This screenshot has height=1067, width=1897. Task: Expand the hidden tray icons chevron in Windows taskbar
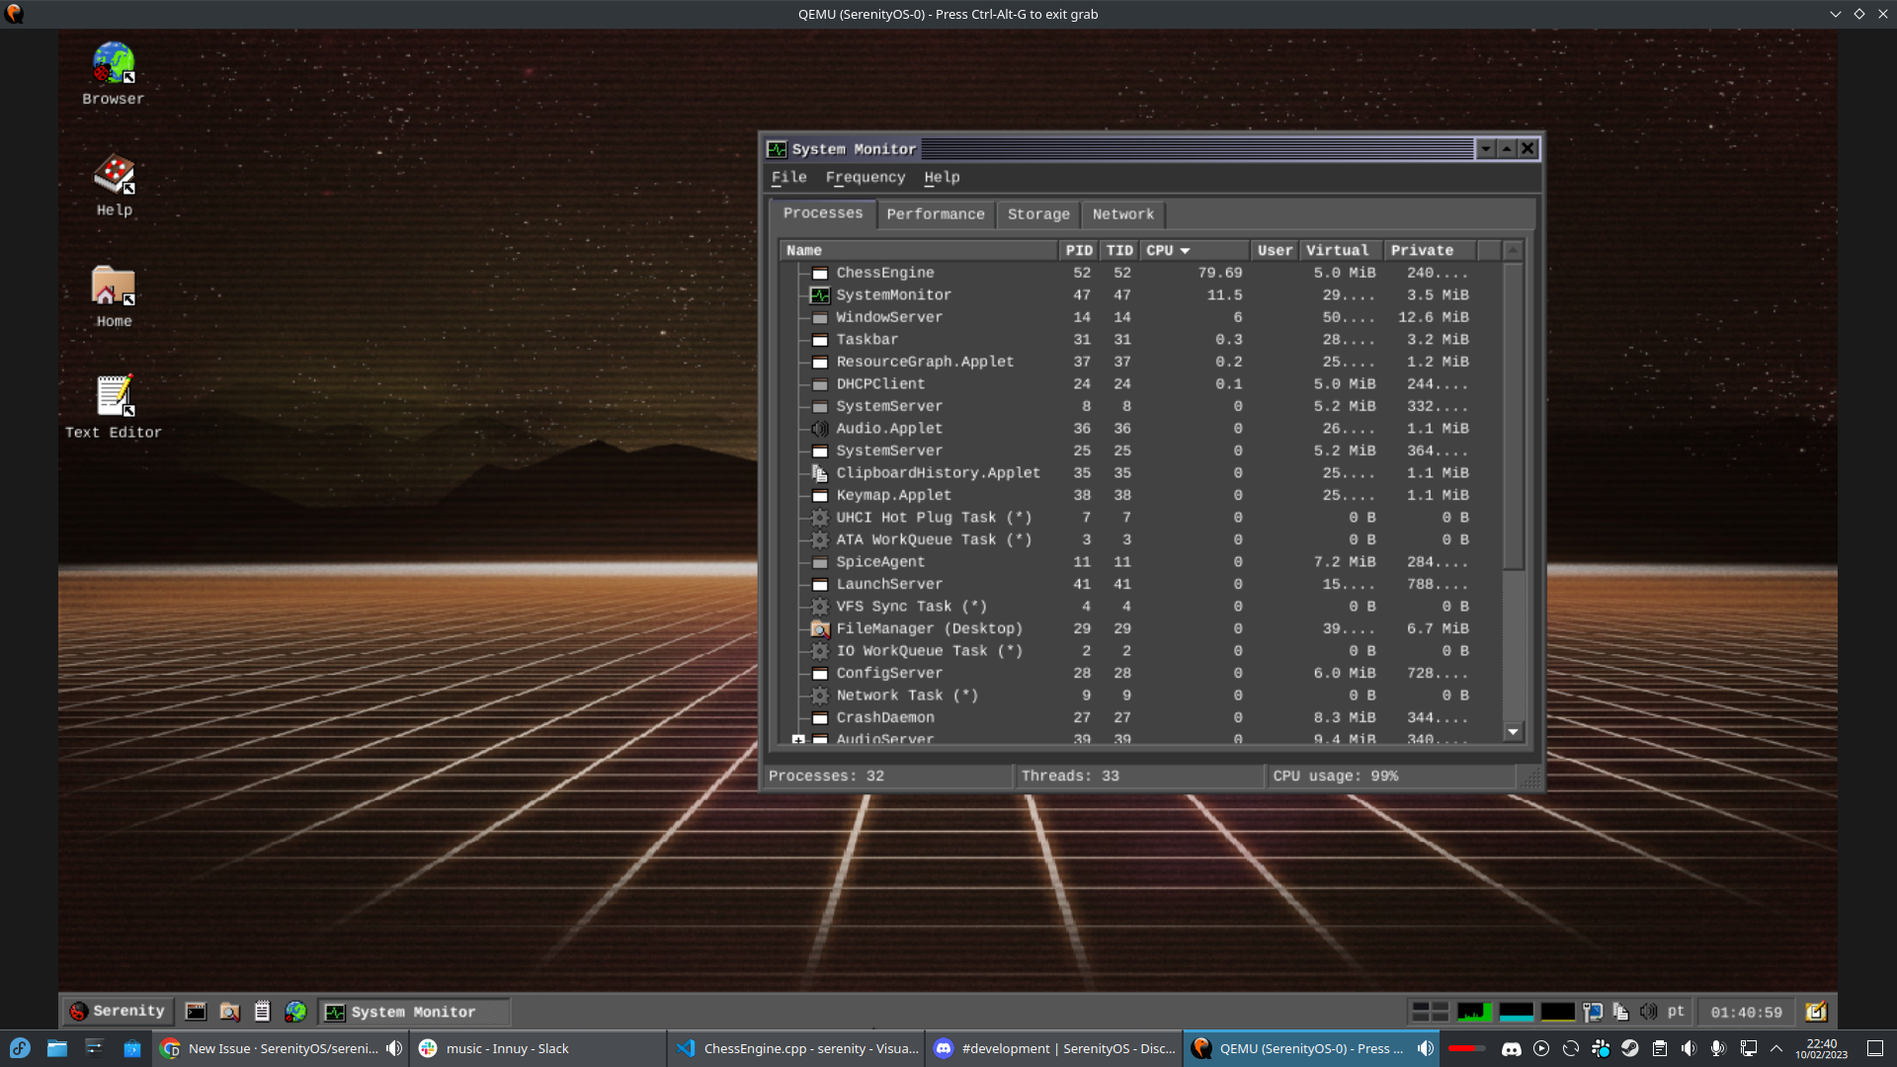1778,1048
